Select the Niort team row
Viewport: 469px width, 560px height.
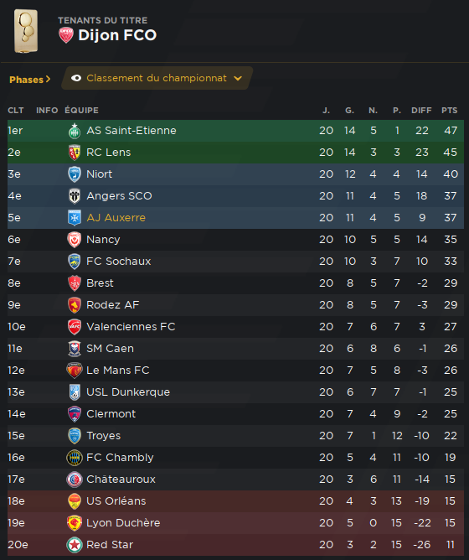coord(235,174)
